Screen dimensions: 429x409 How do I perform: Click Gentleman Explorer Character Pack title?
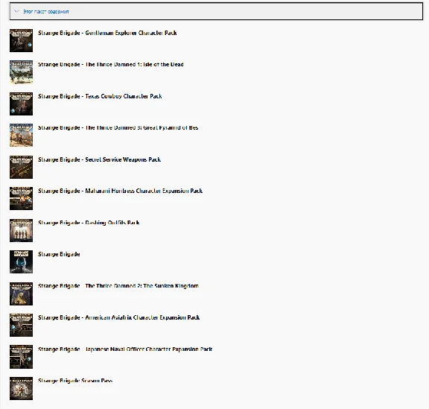coord(107,33)
